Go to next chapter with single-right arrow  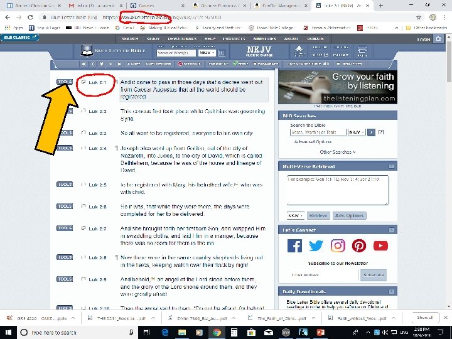pyautogui.click(x=110, y=64)
